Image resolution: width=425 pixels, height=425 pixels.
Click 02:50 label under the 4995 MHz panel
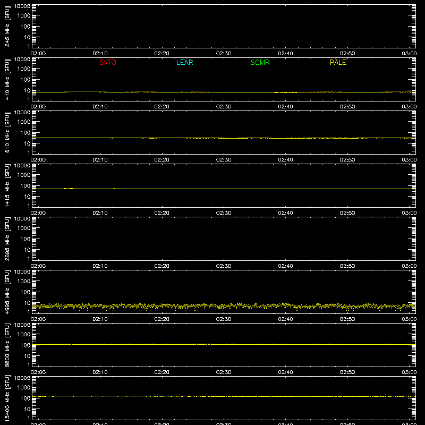(x=347, y=319)
